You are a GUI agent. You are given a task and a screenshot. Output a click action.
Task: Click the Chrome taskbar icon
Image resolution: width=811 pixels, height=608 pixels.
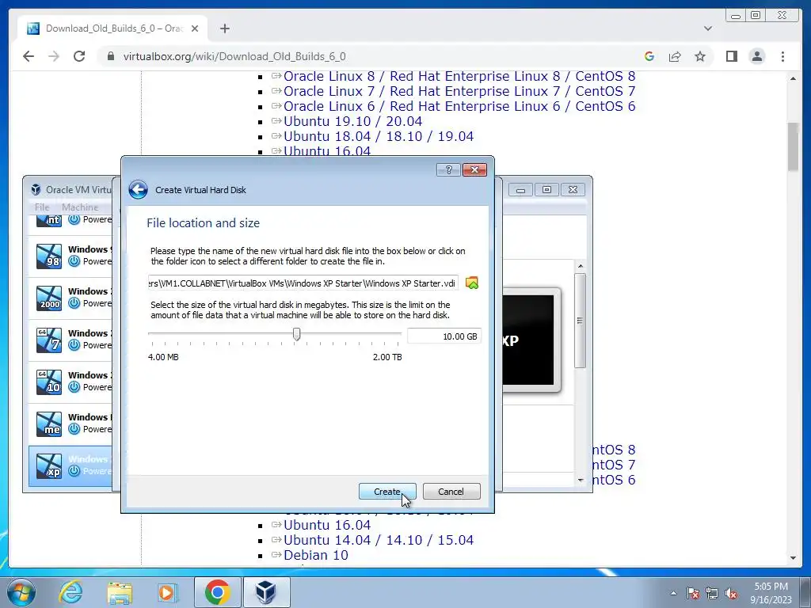pos(217,592)
